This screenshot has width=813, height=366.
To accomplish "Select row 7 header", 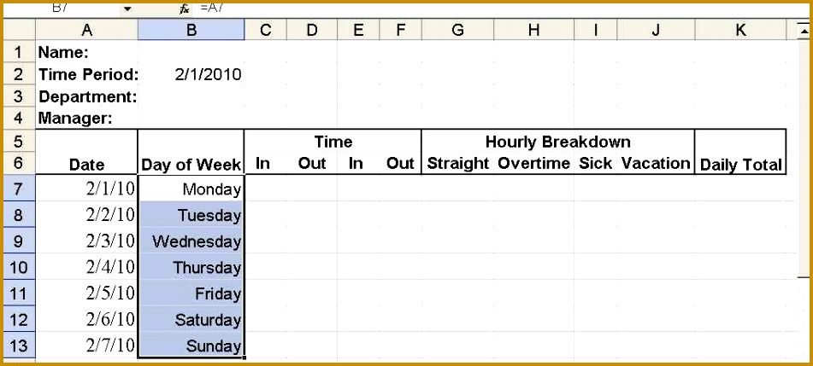I will (x=19, y=189).
